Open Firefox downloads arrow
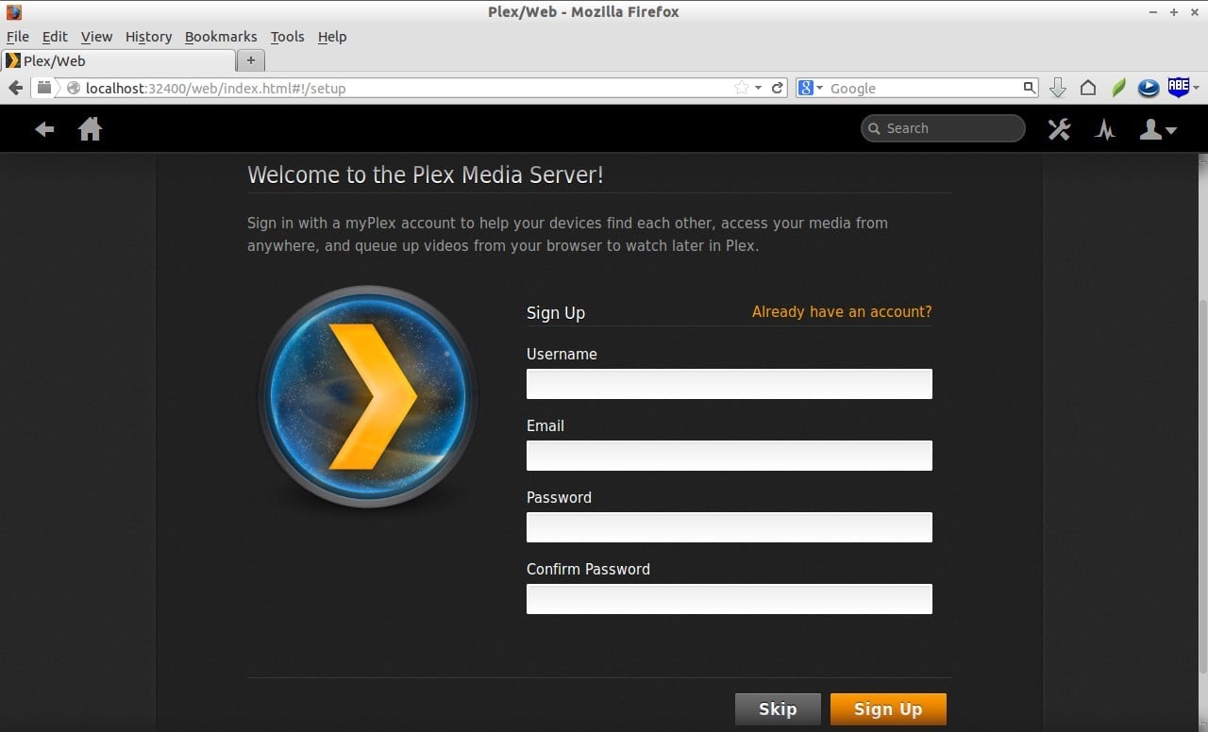 click(x=1058, y=88)
